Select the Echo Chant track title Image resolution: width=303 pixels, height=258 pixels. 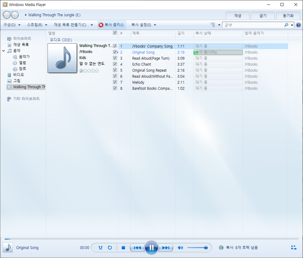(141, 64)
